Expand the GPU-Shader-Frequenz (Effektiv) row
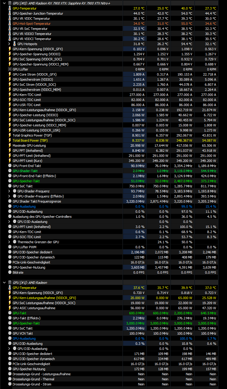 (x=10, y=196)
